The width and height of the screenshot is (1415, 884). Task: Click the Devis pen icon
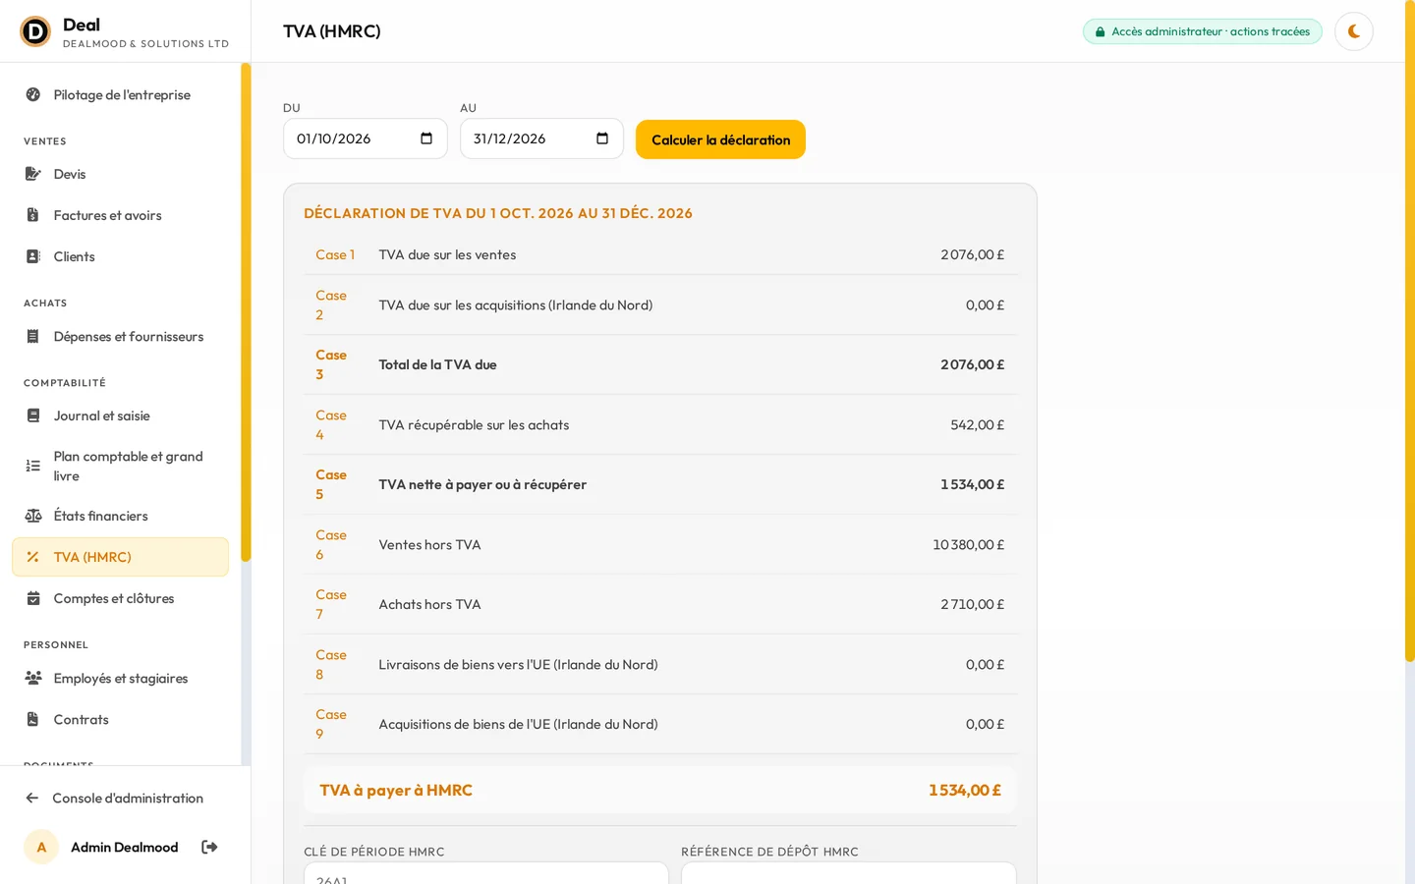point(33,174)
